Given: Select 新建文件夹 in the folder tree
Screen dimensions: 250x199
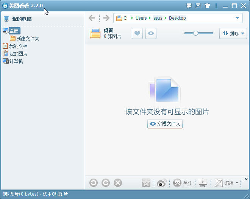Looking at the screenshot, I should point(28,39).
